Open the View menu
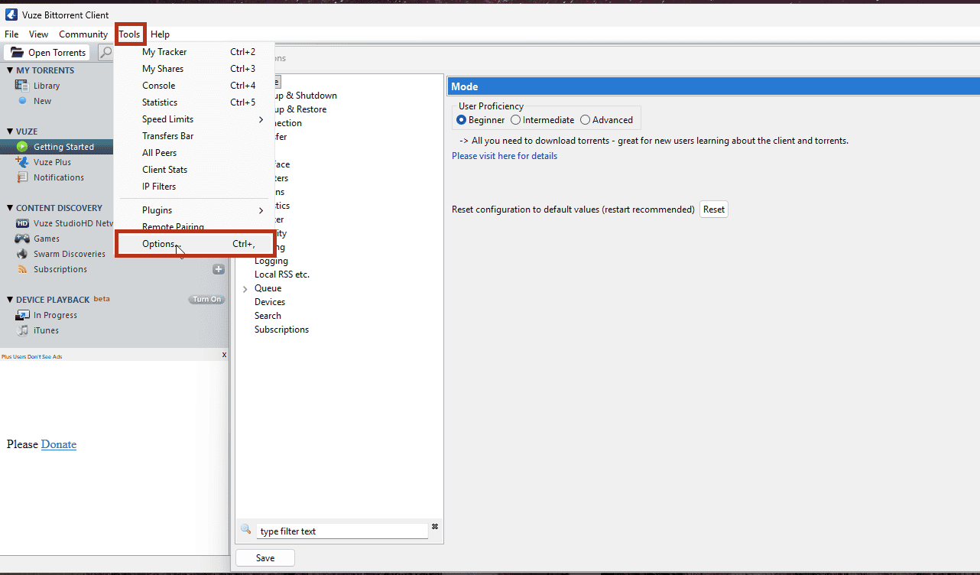The image size is (980, 575). [x=39, y=34]
